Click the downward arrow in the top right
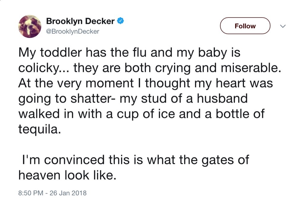304x203 pixels. tap(282, 26)
